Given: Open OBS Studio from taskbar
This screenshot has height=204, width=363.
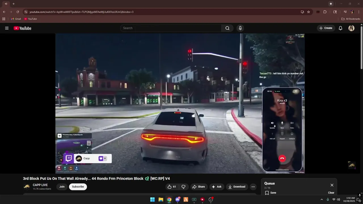Looking at the screenshot, I should pyautogui.click(x=211, y=199).
